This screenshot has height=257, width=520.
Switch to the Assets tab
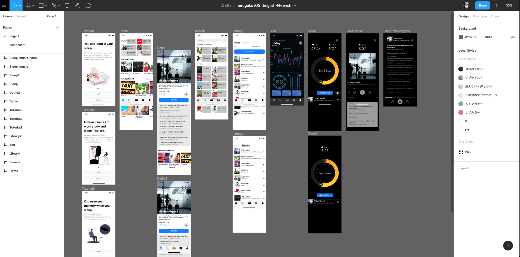pos(21,16)
